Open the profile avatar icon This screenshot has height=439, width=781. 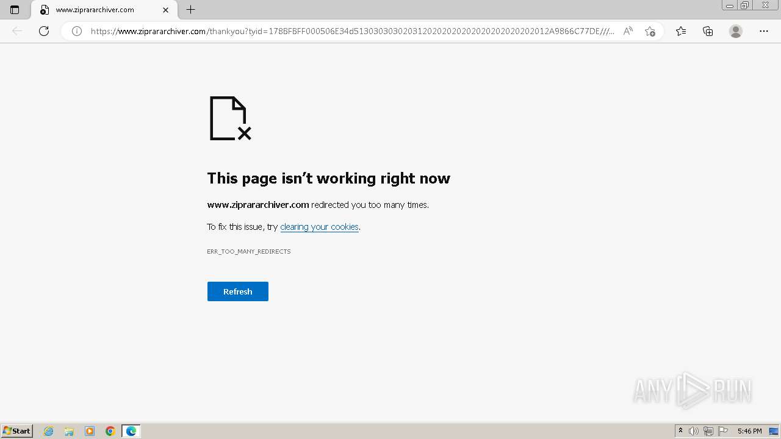pos(736,31)
